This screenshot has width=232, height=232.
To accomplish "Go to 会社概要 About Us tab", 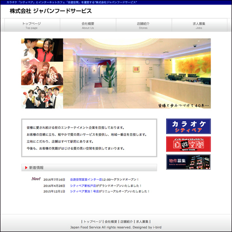I will tap(88, 25).
